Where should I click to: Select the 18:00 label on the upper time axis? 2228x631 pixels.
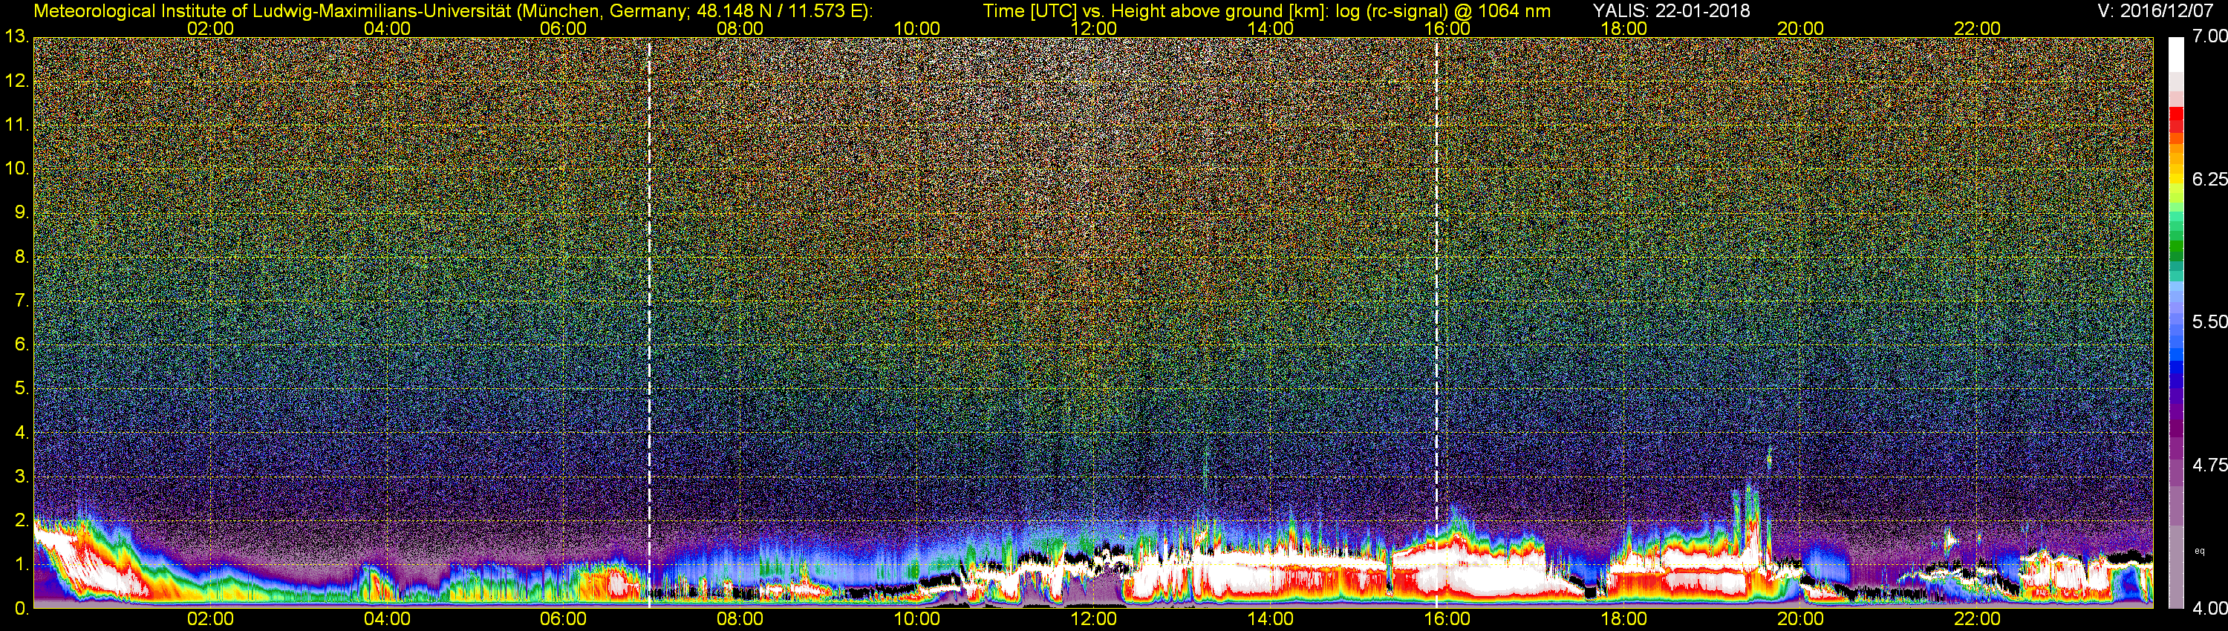point(1623,28)
